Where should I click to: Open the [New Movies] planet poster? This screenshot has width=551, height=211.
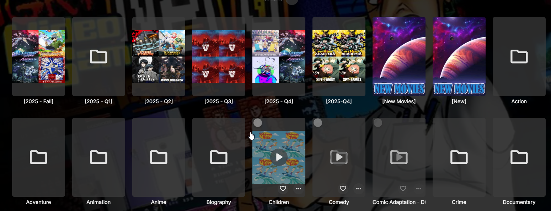pyautogui.click(x=399, y=56)
